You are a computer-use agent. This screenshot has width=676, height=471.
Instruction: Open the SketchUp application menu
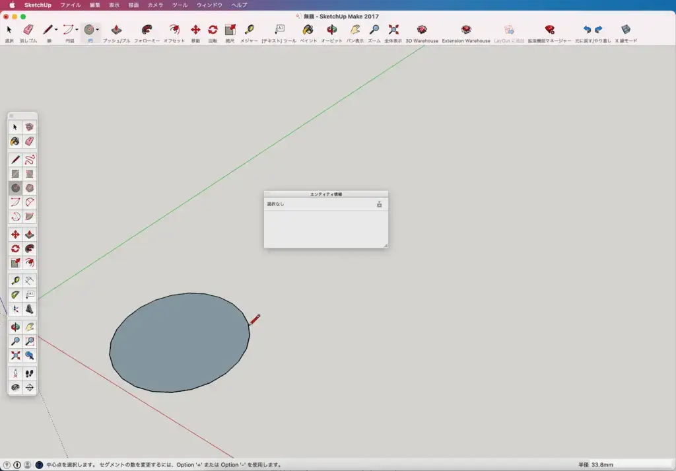[x=38, y=5]
